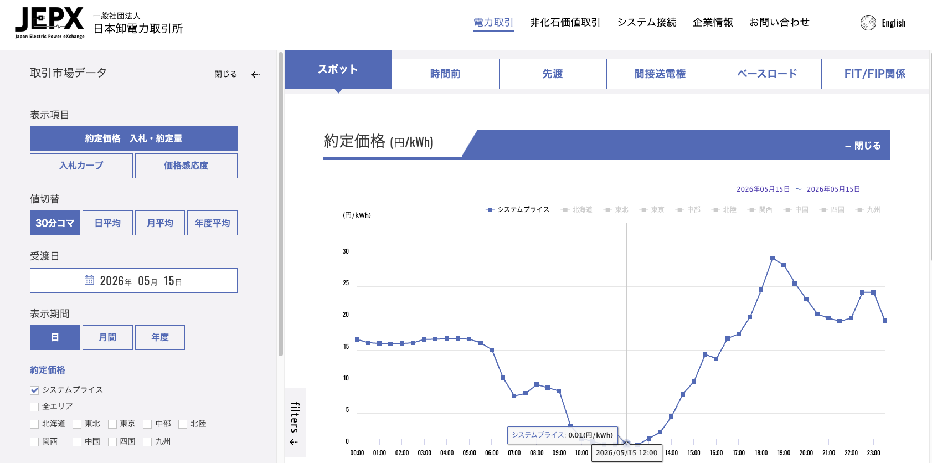Toggle 東北 legend entry in chart
This screenshot has height=463, width=932.
click(616, 210)
